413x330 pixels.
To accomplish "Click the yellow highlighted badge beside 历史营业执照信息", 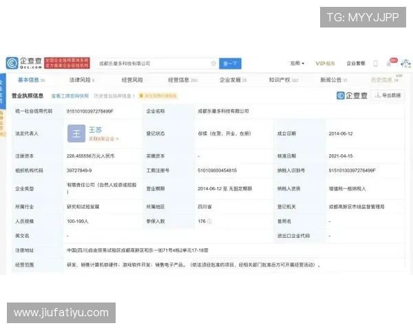I will click(158, 96).
